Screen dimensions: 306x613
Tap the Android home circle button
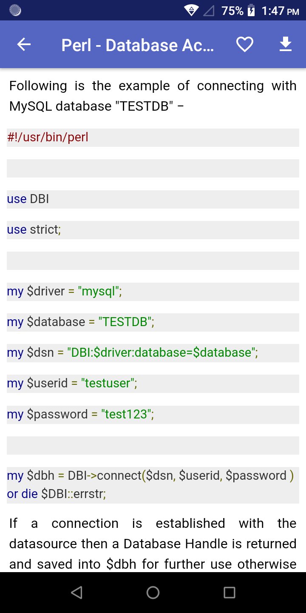(153, 593)
